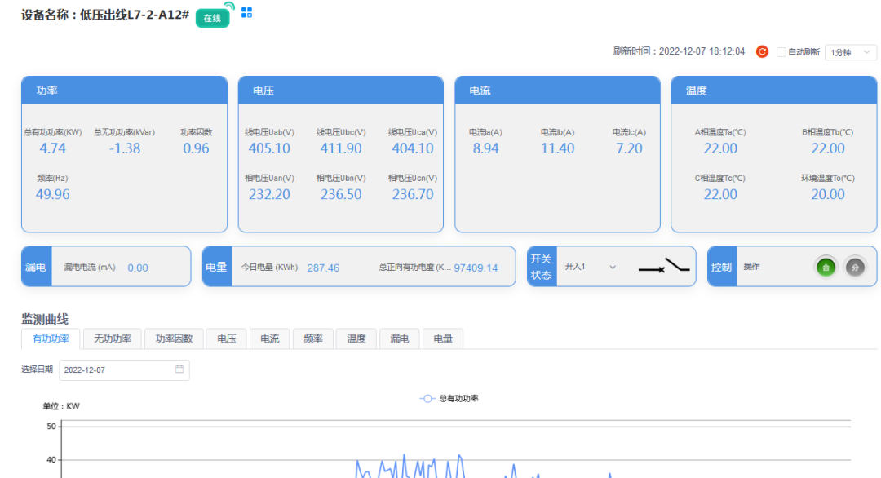Click the 电量 blue label
881x478 pixels.
click(217, 267)
